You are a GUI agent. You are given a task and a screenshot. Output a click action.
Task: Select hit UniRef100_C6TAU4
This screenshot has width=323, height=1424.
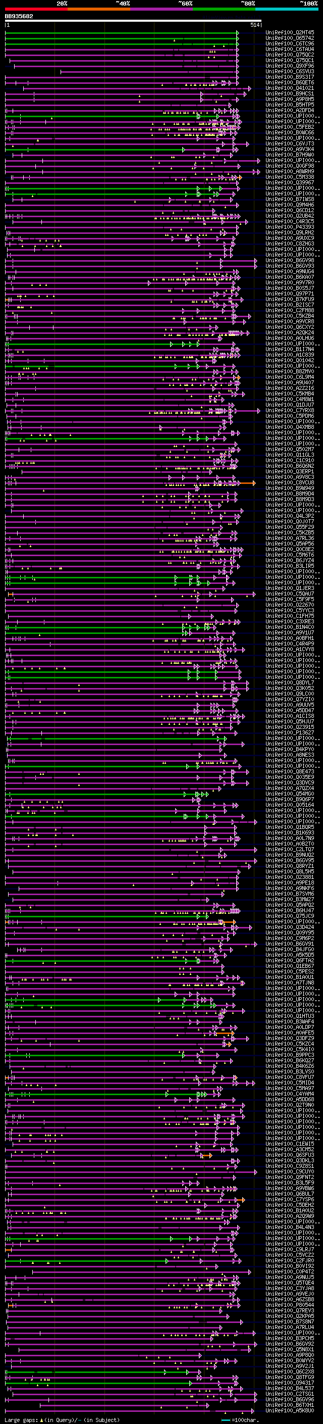click(290, 49)
